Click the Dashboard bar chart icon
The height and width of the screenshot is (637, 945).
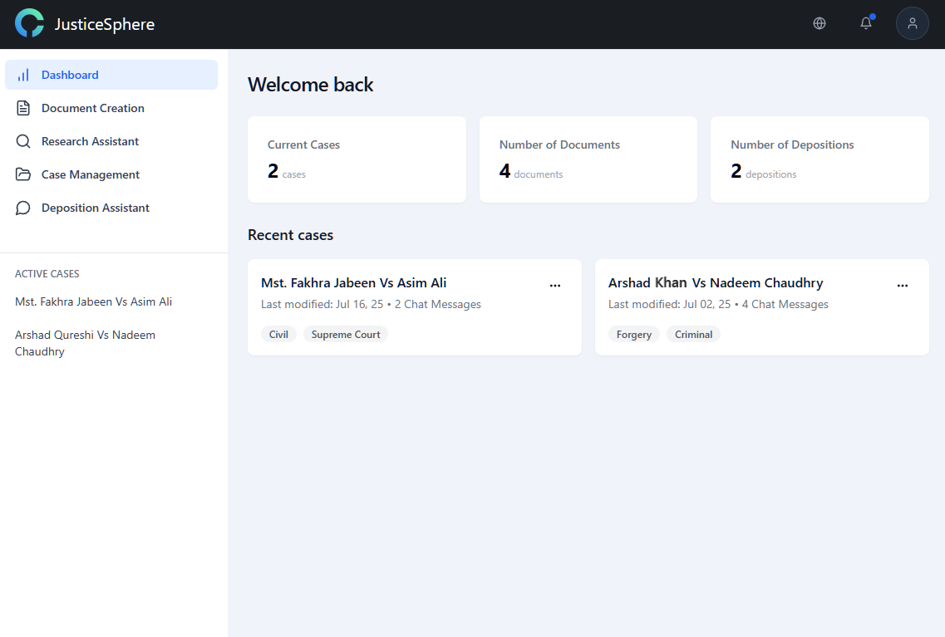tap(23, 75)
